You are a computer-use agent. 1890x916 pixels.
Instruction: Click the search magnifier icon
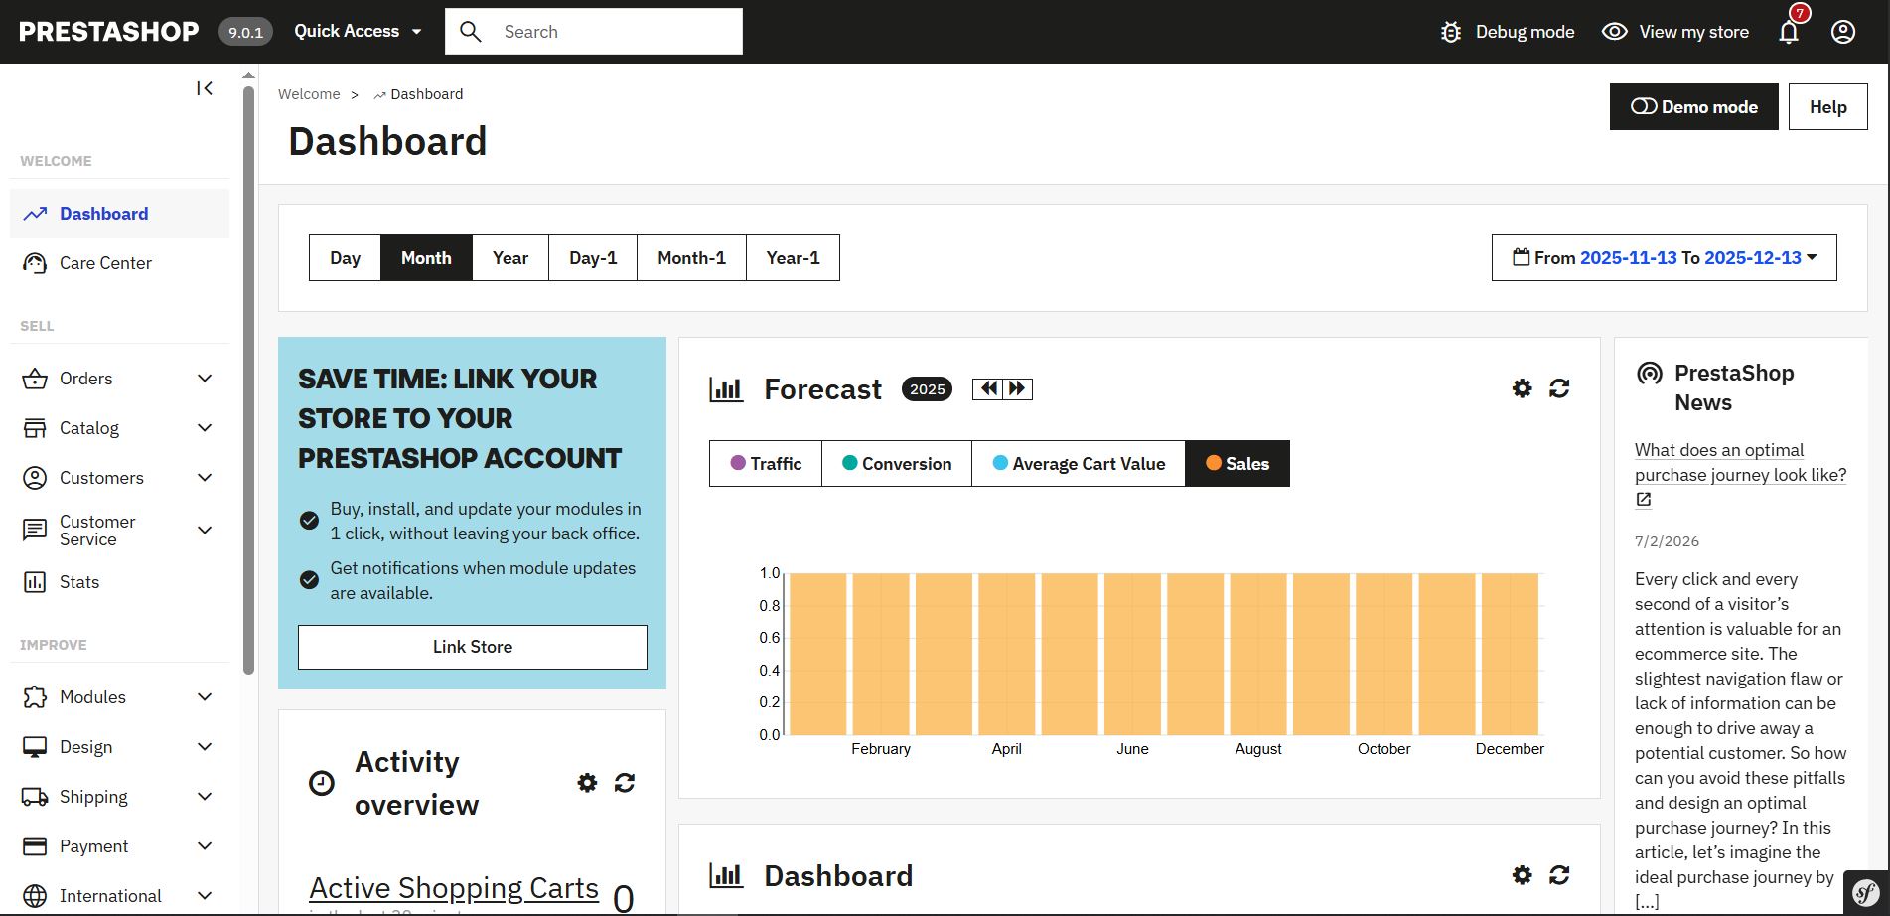coord(471,32)
